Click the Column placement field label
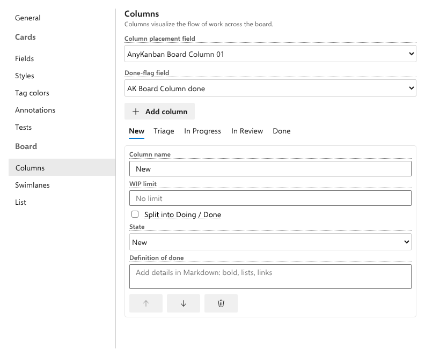Screen dimensions: 425x357 (x=160, y=39)
